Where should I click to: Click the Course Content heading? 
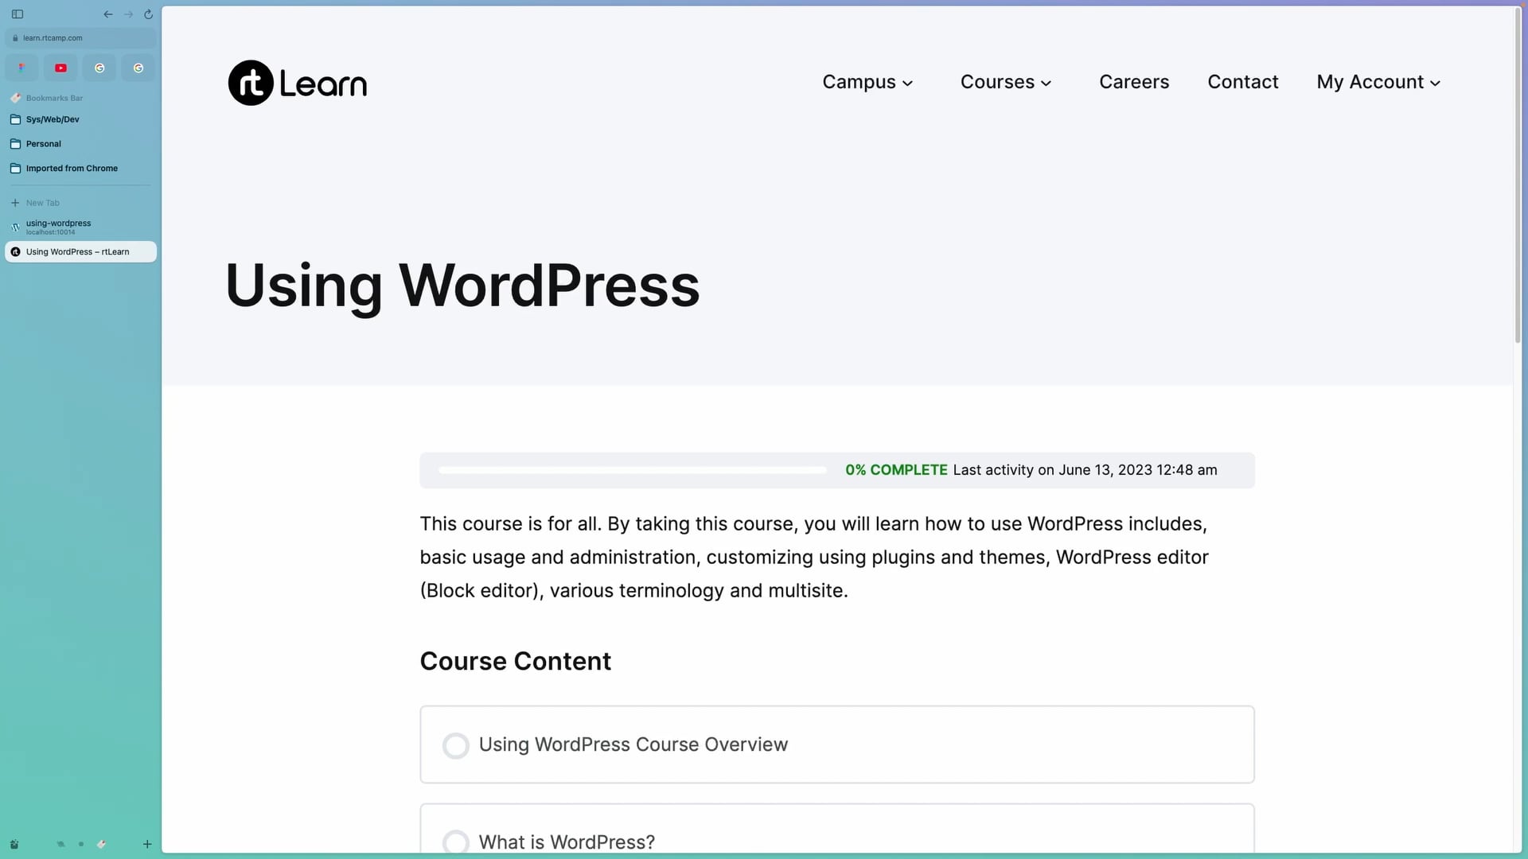(x=516, y=661)
